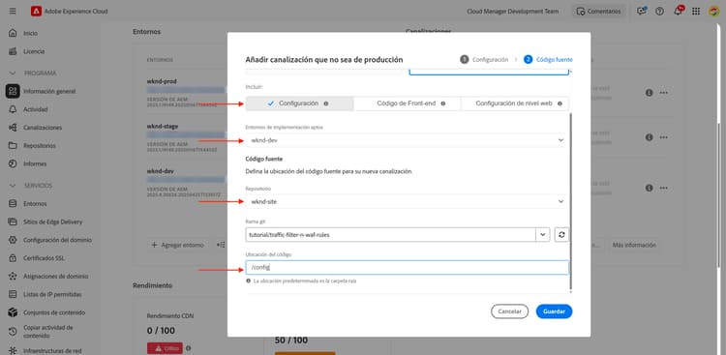Viewport: 726px width, 355px height.
Task: Open Licencia in the sidebar
Action: click(34, 51)
